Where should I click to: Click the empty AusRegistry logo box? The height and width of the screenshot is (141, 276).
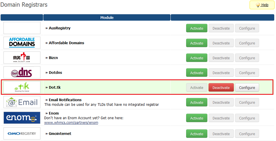pyautogui.click(x=22, y=28)
